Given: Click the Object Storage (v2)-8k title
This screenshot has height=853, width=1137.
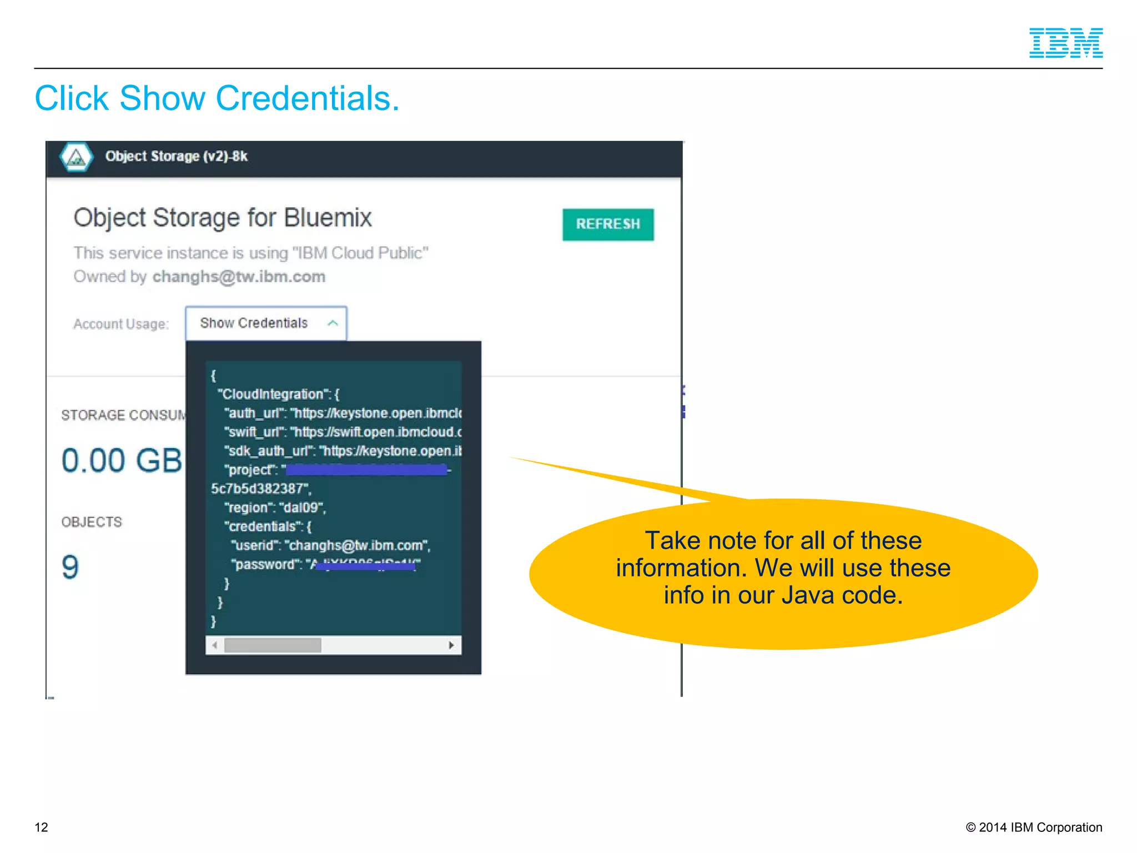Looking at the screenshot, I should pyautogui.click(x=177, y=157).
